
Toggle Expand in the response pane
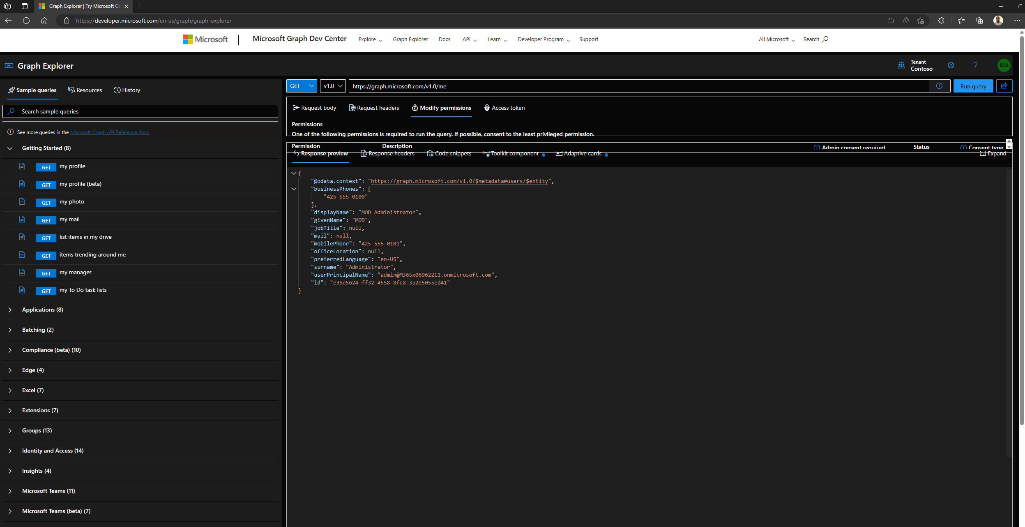[994, 153]
